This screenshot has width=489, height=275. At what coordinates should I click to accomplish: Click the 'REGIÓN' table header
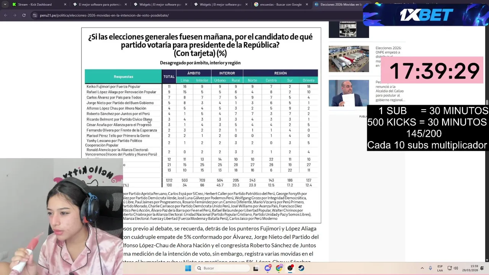(x=280, y=73)
